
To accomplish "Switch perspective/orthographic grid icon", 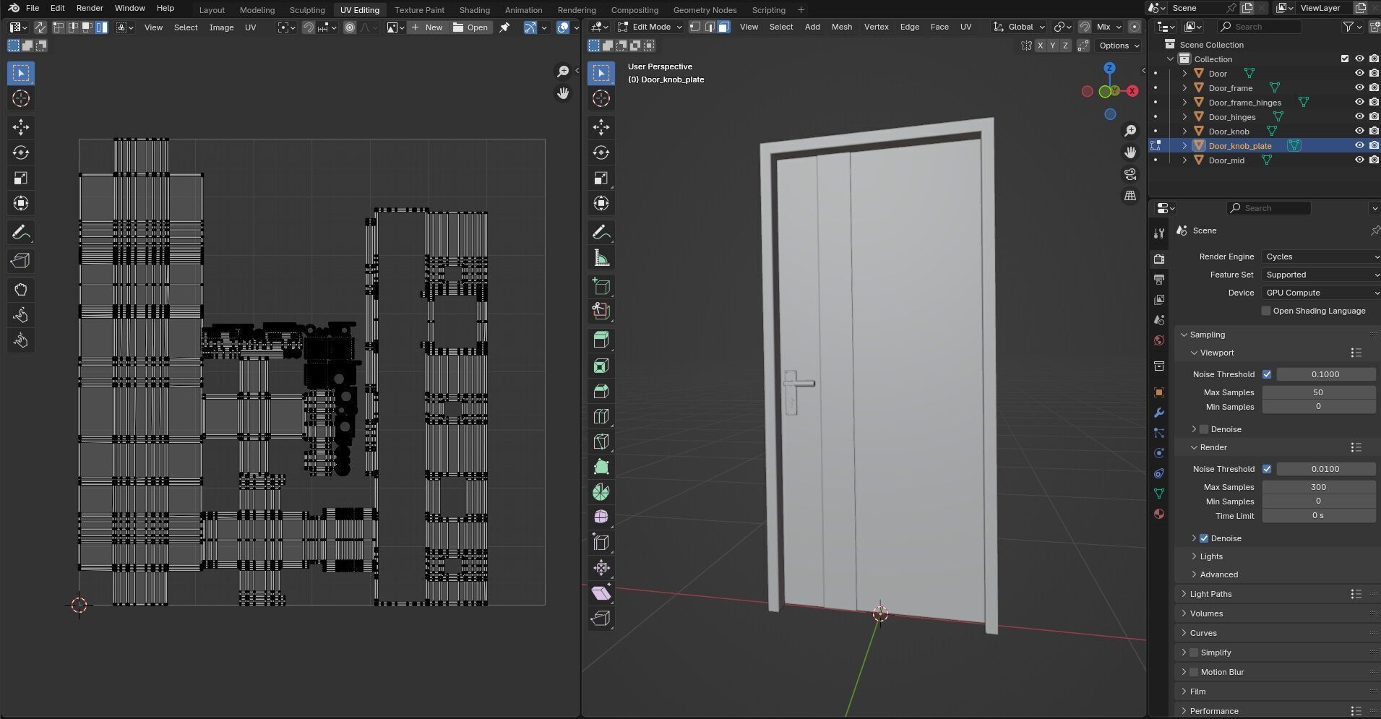I will (1130, 196).
